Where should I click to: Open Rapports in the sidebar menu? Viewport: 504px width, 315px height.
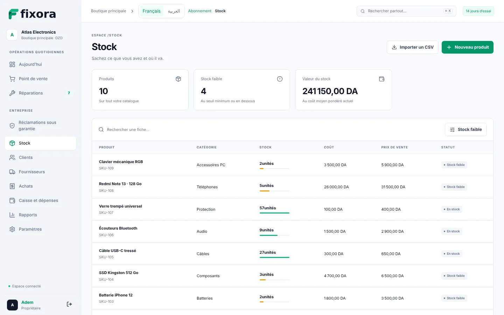tap(41, 215)
